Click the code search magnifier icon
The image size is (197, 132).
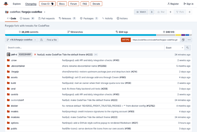(188, 48)
